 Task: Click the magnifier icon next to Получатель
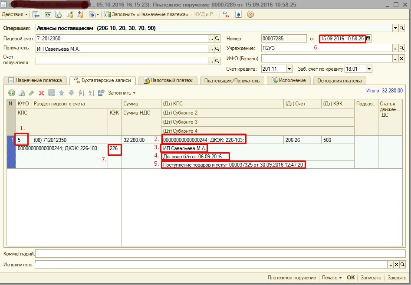[217, 49]
